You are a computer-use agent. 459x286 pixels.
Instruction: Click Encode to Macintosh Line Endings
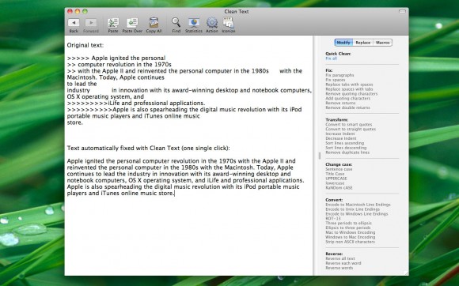(358, 205)
